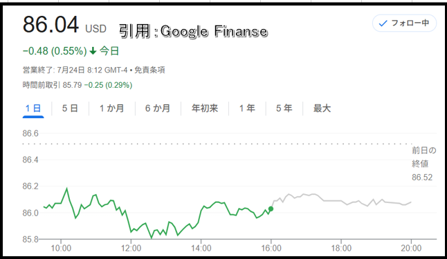Image resolution: width=447 pixels, height=259 pixels.
Task: Click the 20:00 time axis label
Action: pos(411,248)
